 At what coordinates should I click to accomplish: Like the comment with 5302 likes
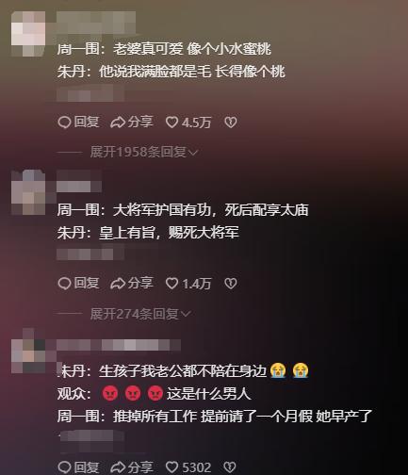188,467
